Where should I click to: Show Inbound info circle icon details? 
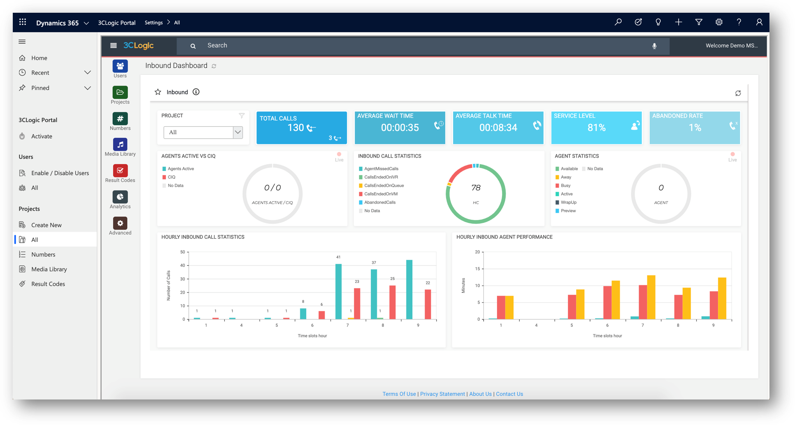(x=196, y=92)
